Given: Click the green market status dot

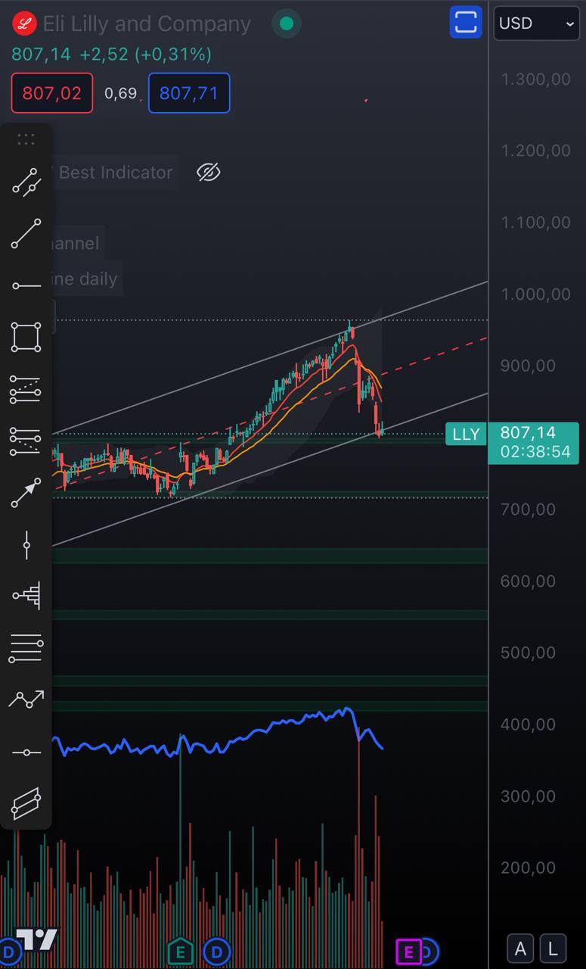Looking at the screenshot, I should pyautogui.click(x=287, y=24).
